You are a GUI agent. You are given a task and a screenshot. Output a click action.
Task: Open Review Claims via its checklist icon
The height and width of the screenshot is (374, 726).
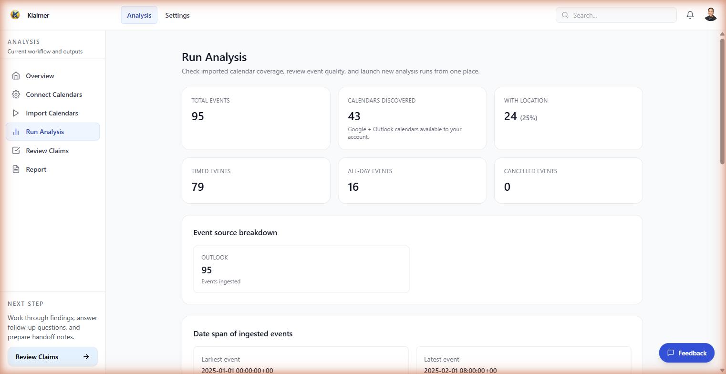[16, 151]
